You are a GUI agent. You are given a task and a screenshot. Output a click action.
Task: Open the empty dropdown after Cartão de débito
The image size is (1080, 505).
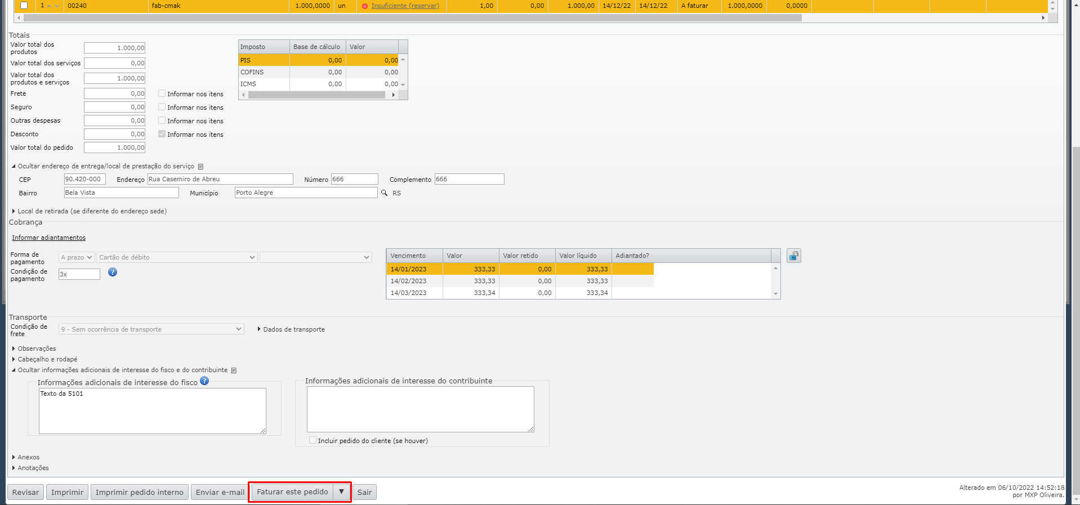click(316, 257)
